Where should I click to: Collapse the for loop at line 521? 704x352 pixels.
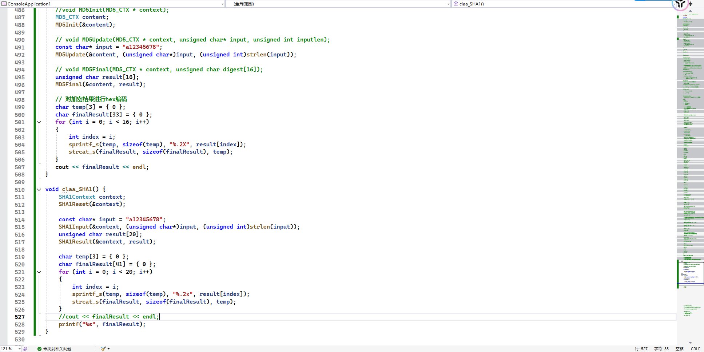[x=39, y=272]
